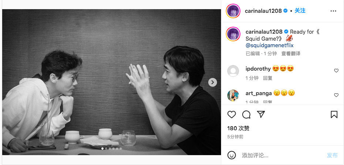Open emoji picker smiley icon

231,155
